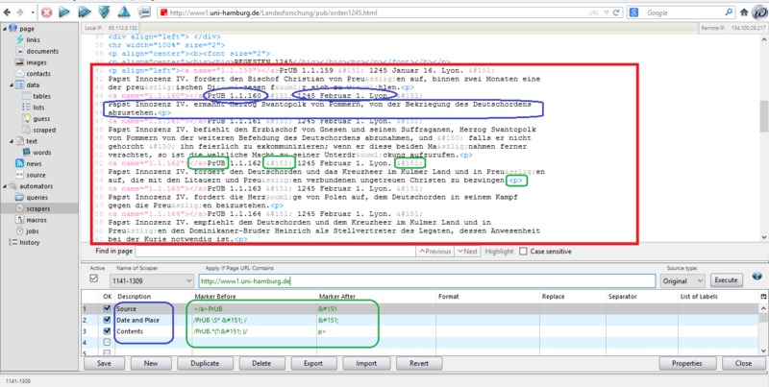Click the double blue fast-forward arrow
The width and height of the screenshot is (769, 387).
(85, 12)
